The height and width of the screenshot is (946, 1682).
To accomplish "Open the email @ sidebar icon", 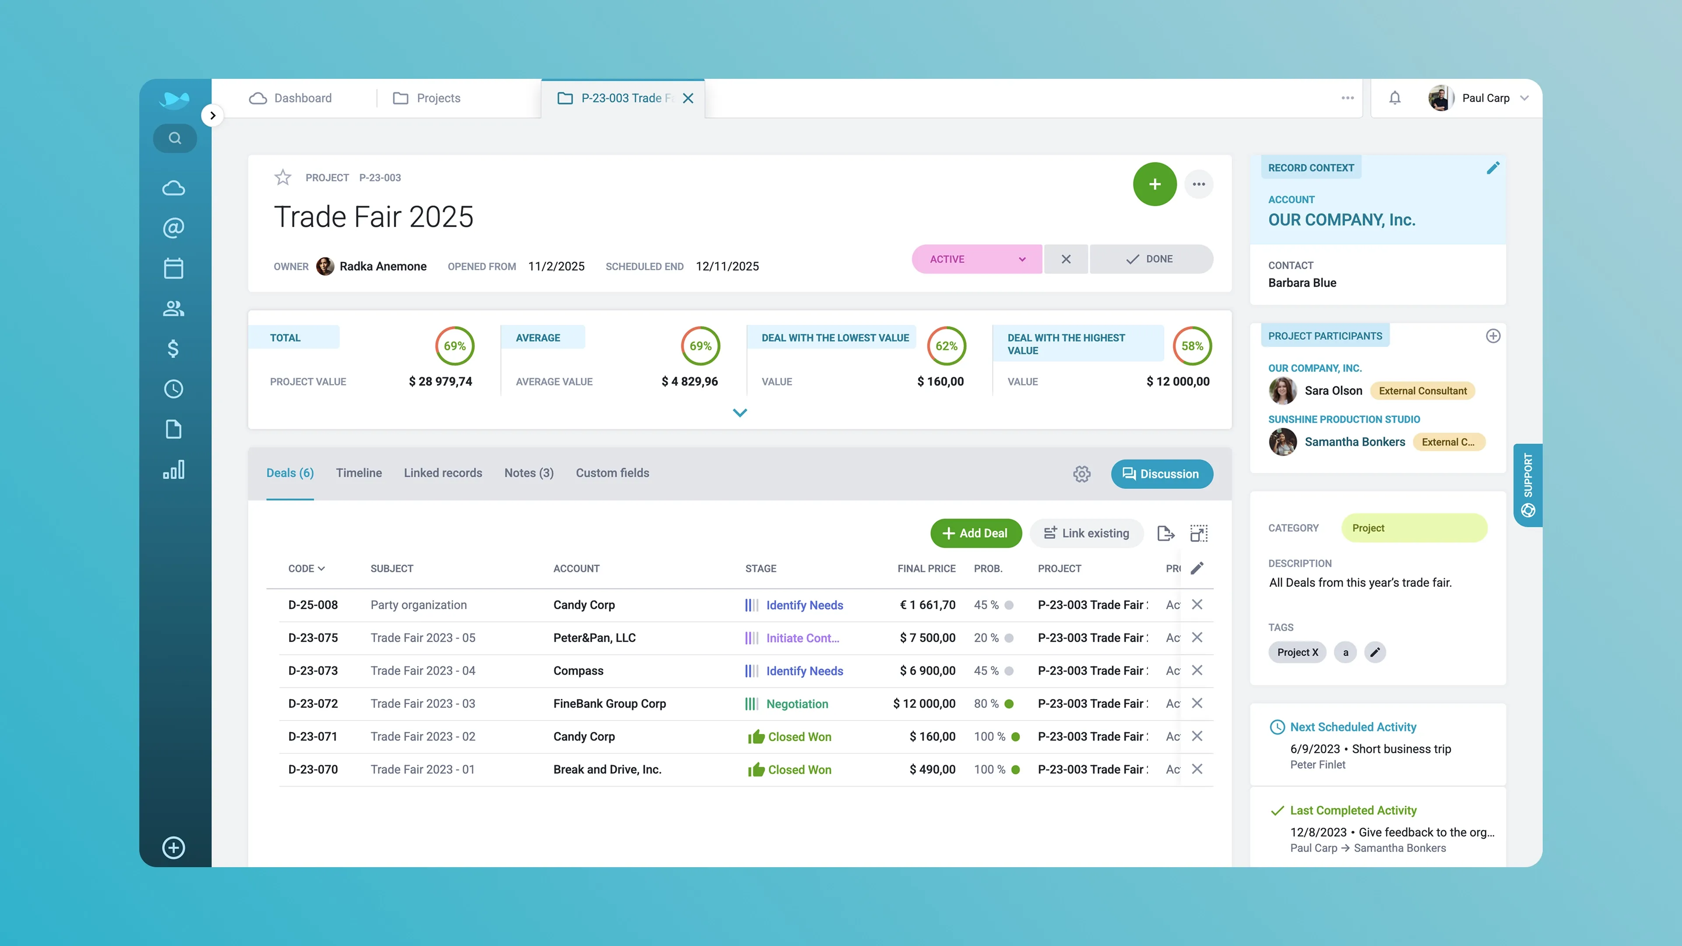I will click(174, 228).
